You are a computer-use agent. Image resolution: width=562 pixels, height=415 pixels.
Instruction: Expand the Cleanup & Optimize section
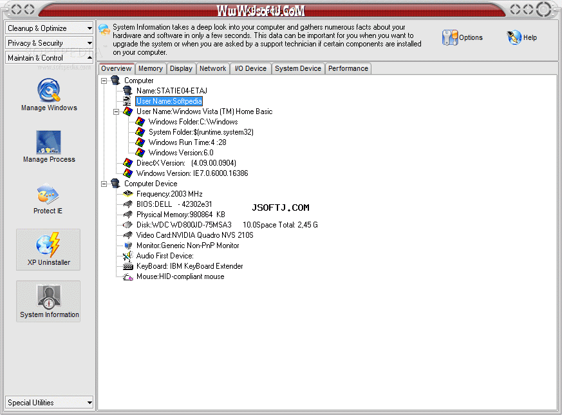tap(49, 28)
